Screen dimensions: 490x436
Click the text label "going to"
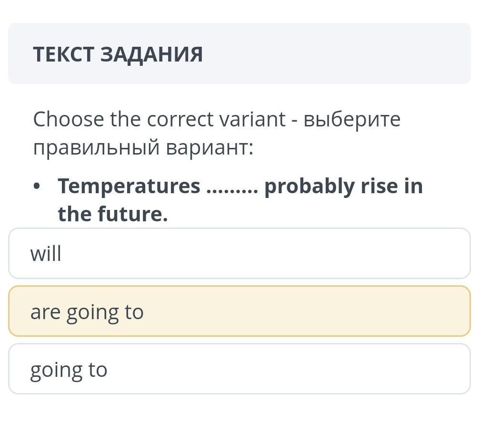[69, 370]
